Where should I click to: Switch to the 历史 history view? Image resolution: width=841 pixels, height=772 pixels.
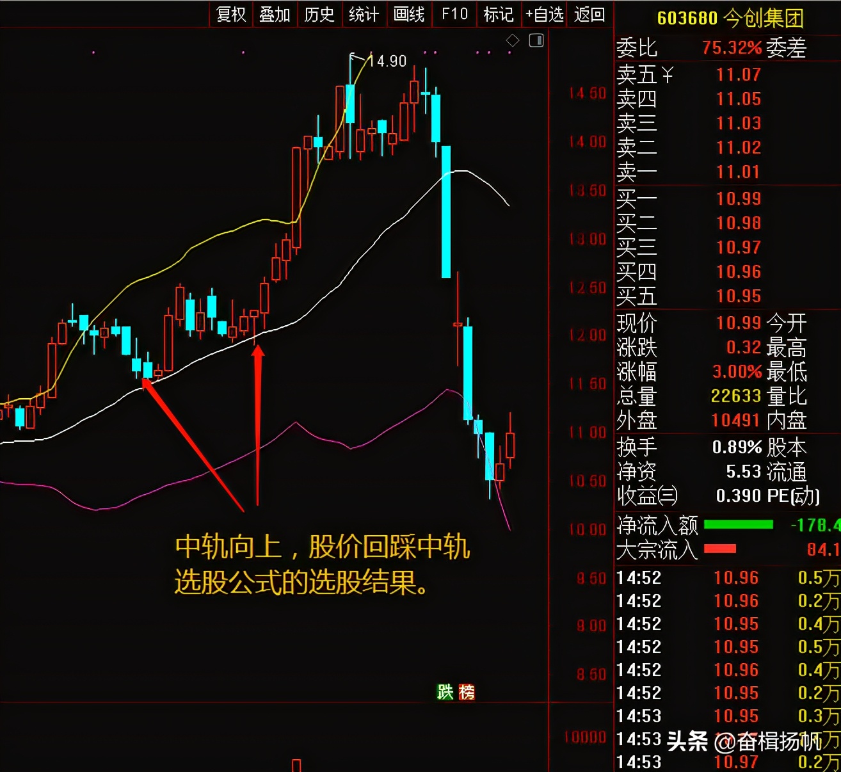(x=319, y=13)
